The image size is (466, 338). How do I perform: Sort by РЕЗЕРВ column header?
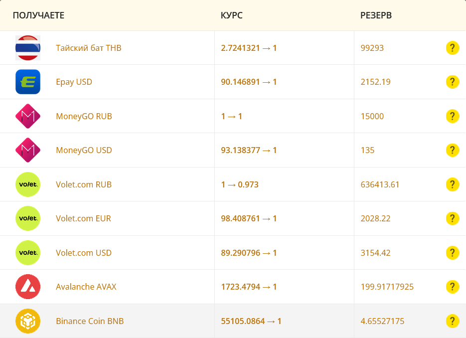[376, 15]
